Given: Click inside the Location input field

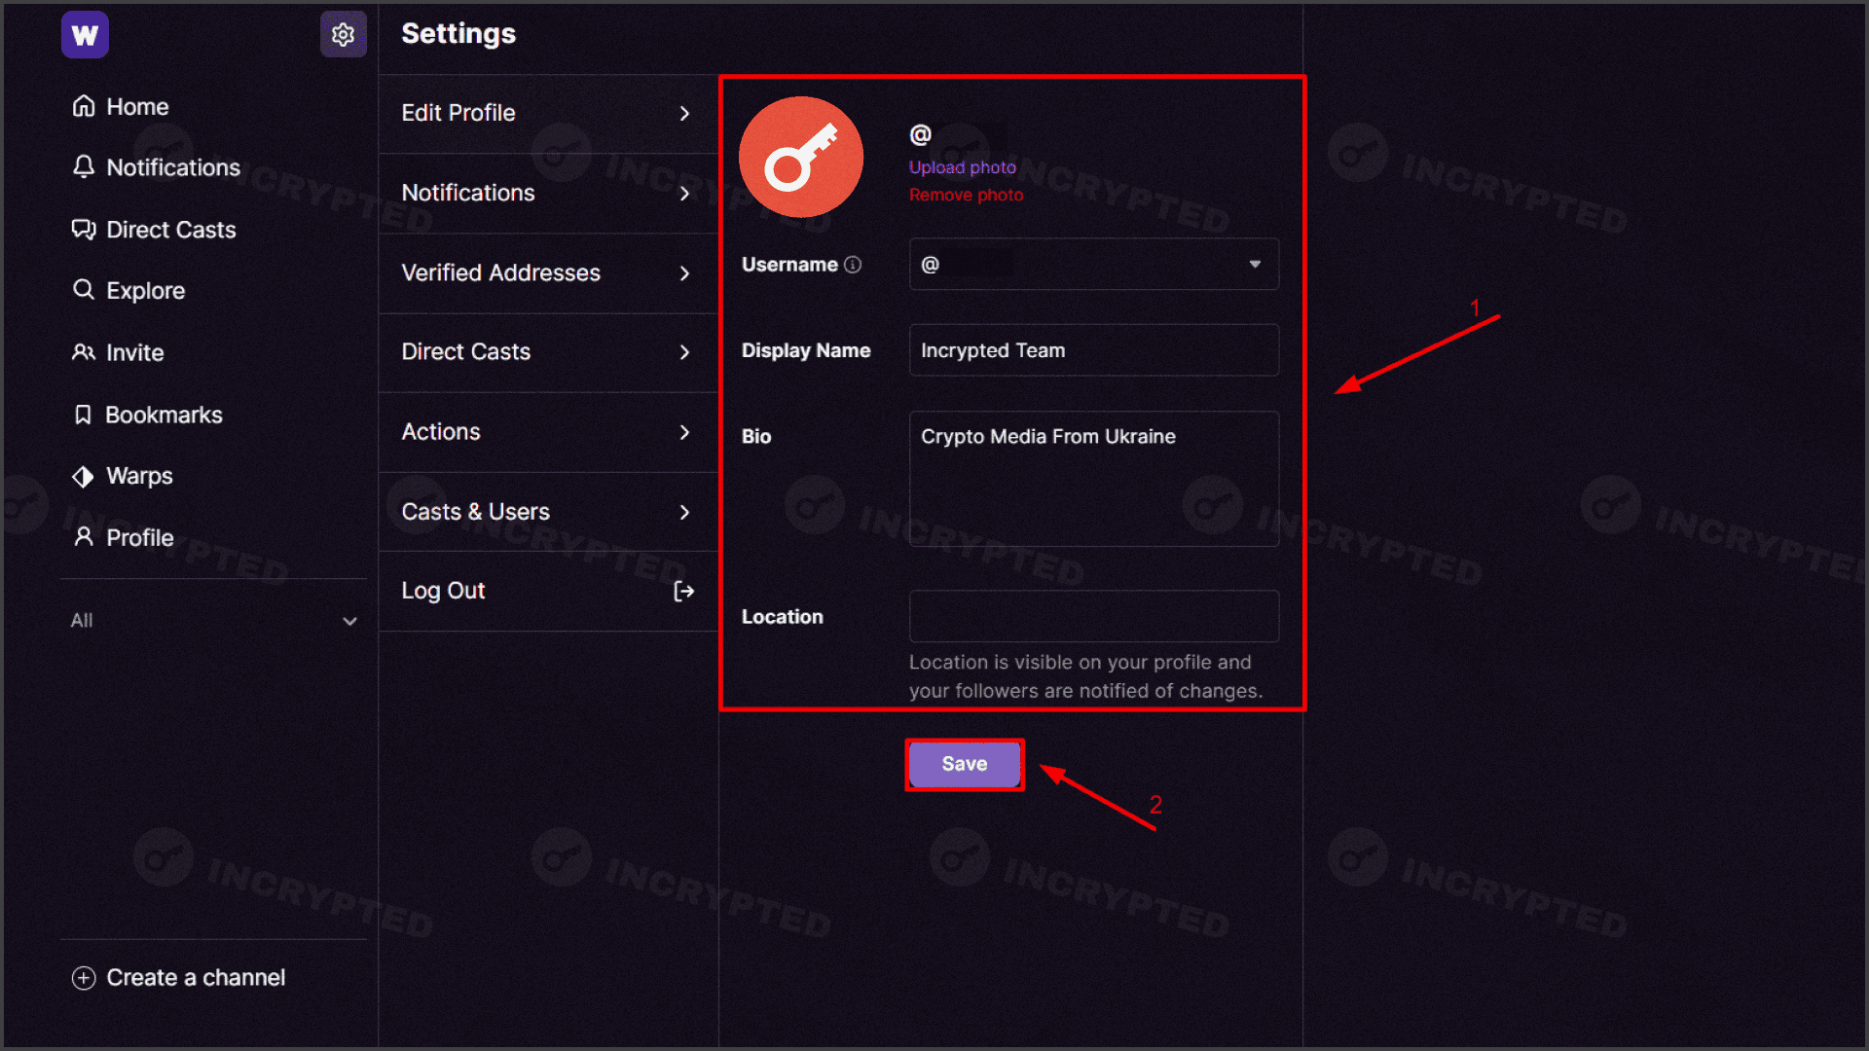Looking at the screenshot, I should coord(1092,616).
